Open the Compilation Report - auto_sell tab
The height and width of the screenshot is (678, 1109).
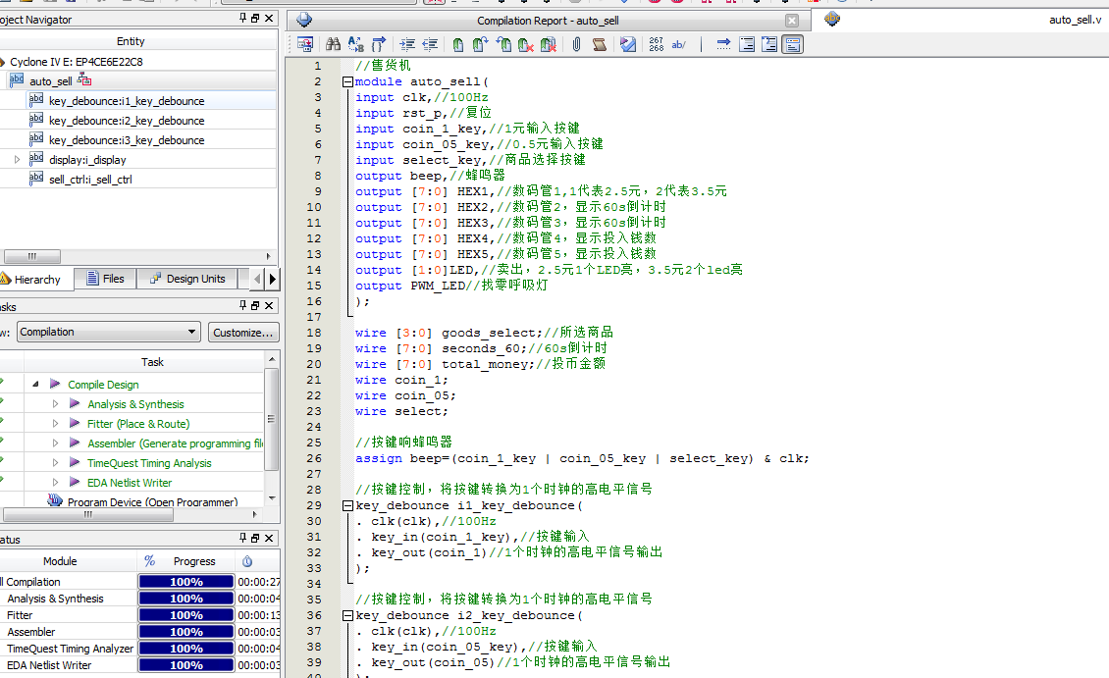548,21
